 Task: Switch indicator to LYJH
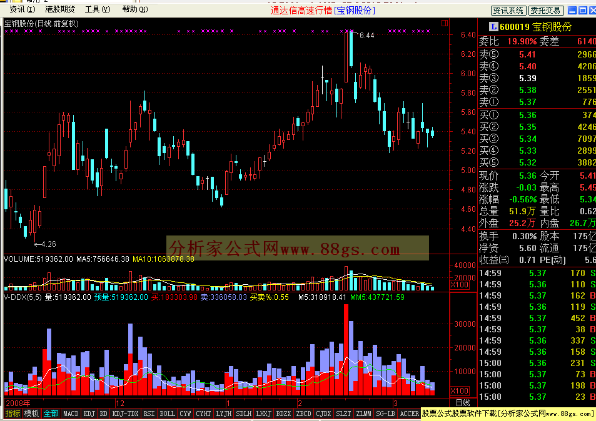(223, 414)
